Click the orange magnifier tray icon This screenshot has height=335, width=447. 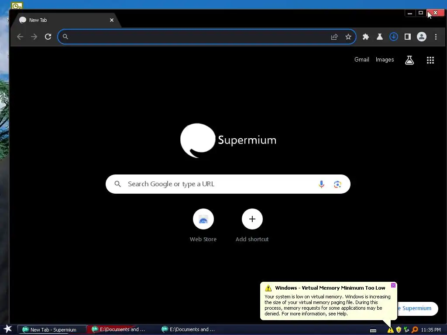[x=415, y=330]
